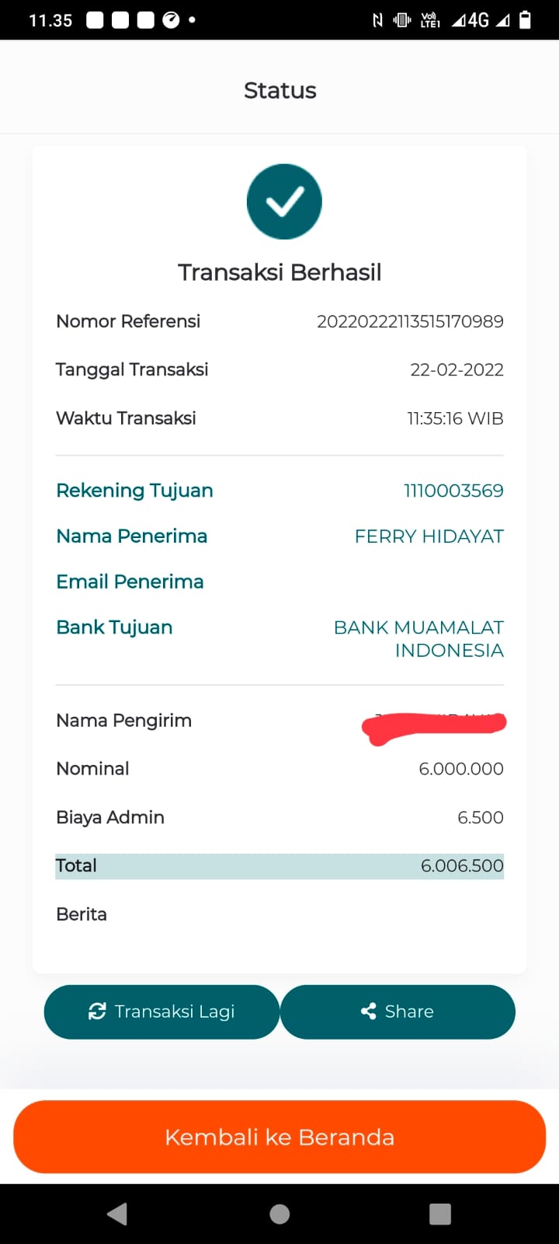The image size is (559, 1244).
Task: Tap the Nominal value 6.000.000
Action: [x=461, y=769]
